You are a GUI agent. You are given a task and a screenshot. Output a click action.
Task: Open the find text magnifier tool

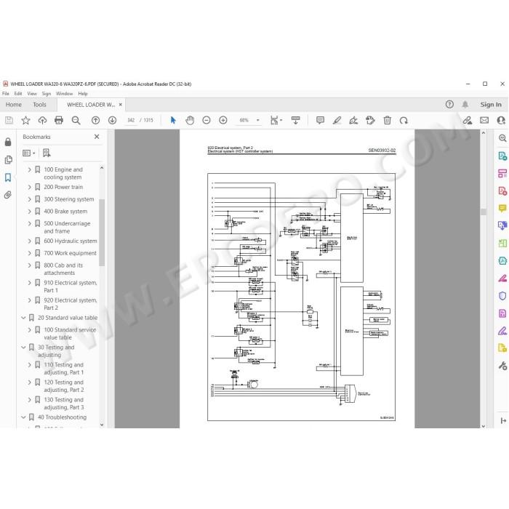point(76,121)
